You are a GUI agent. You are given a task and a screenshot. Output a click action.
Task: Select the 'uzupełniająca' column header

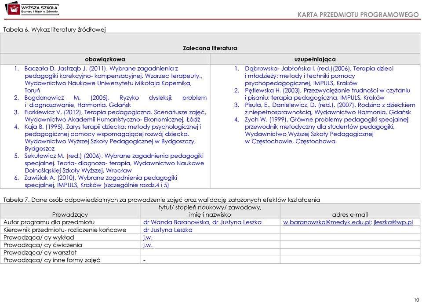315,59
